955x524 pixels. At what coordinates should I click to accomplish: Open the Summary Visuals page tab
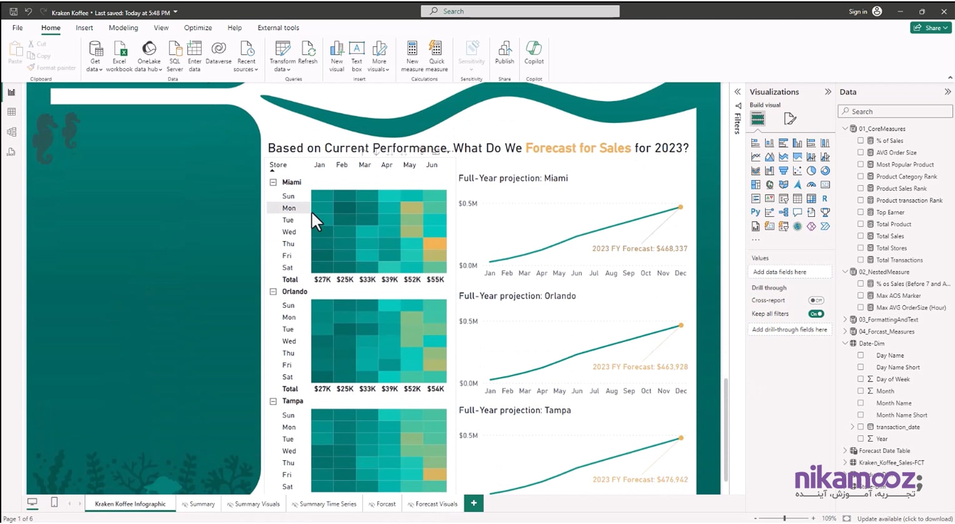[x=254, y=504]
